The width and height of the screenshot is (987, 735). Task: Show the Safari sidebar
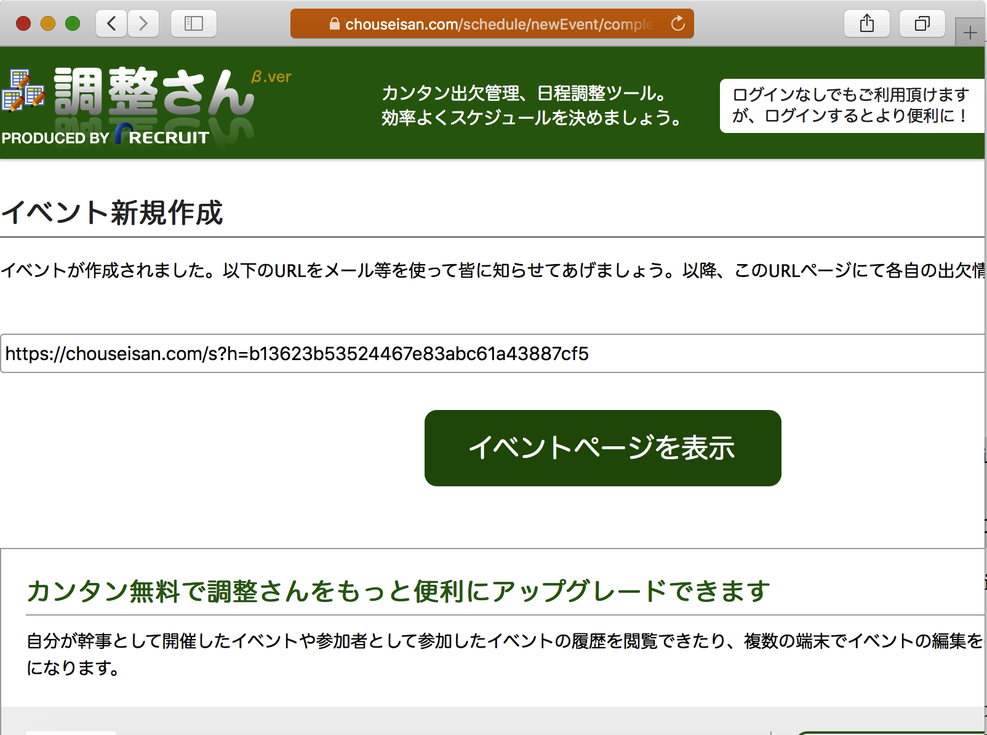coord(194,24)
